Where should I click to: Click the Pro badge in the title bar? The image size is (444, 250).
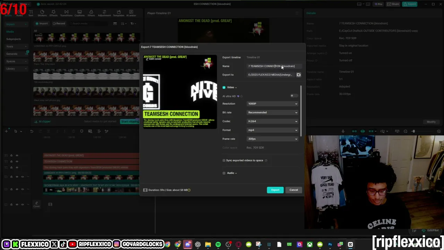pos(378,4)
